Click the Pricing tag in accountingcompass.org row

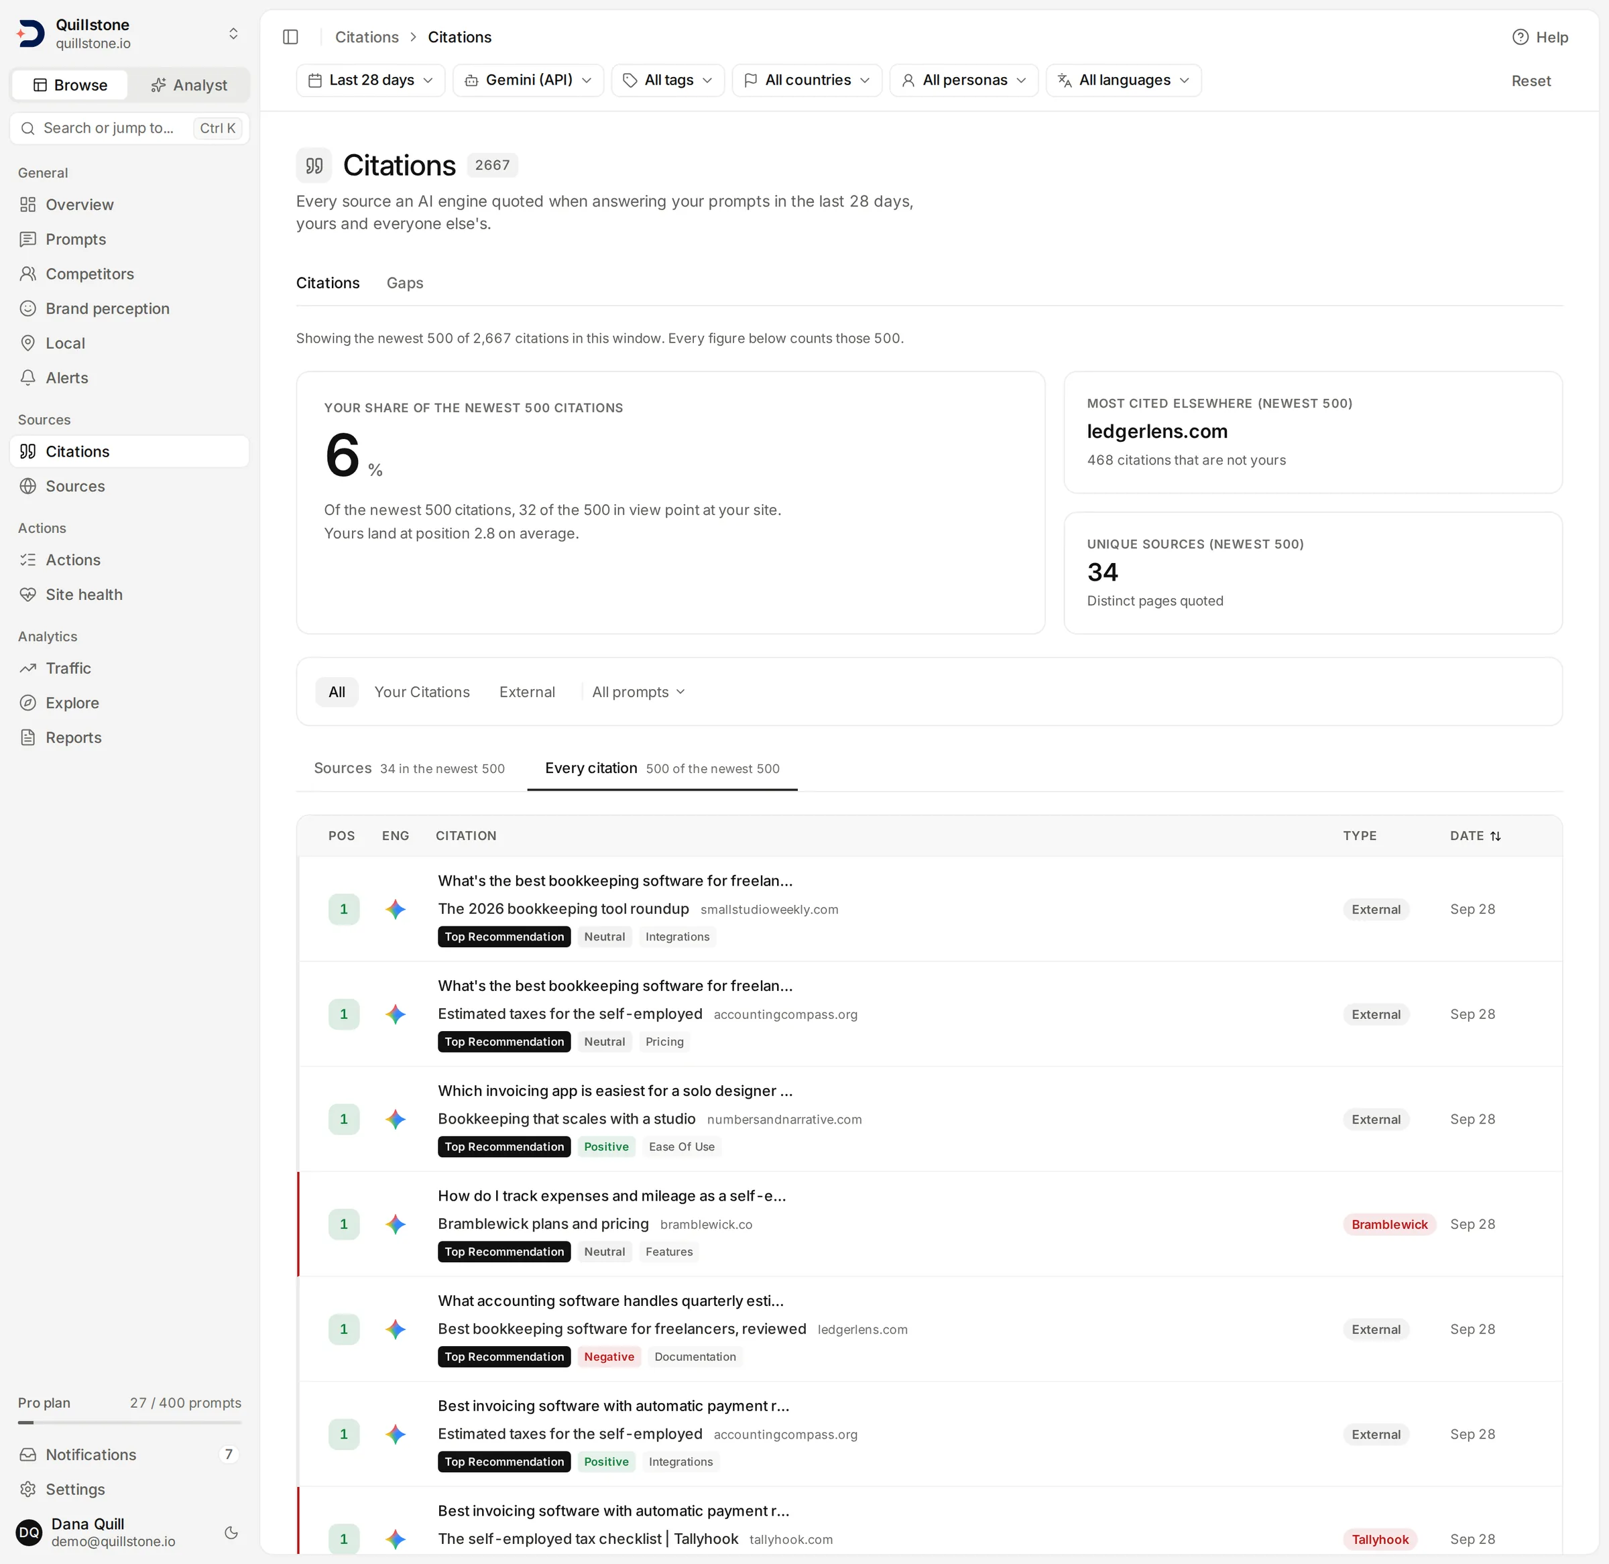click(664, 1040)
